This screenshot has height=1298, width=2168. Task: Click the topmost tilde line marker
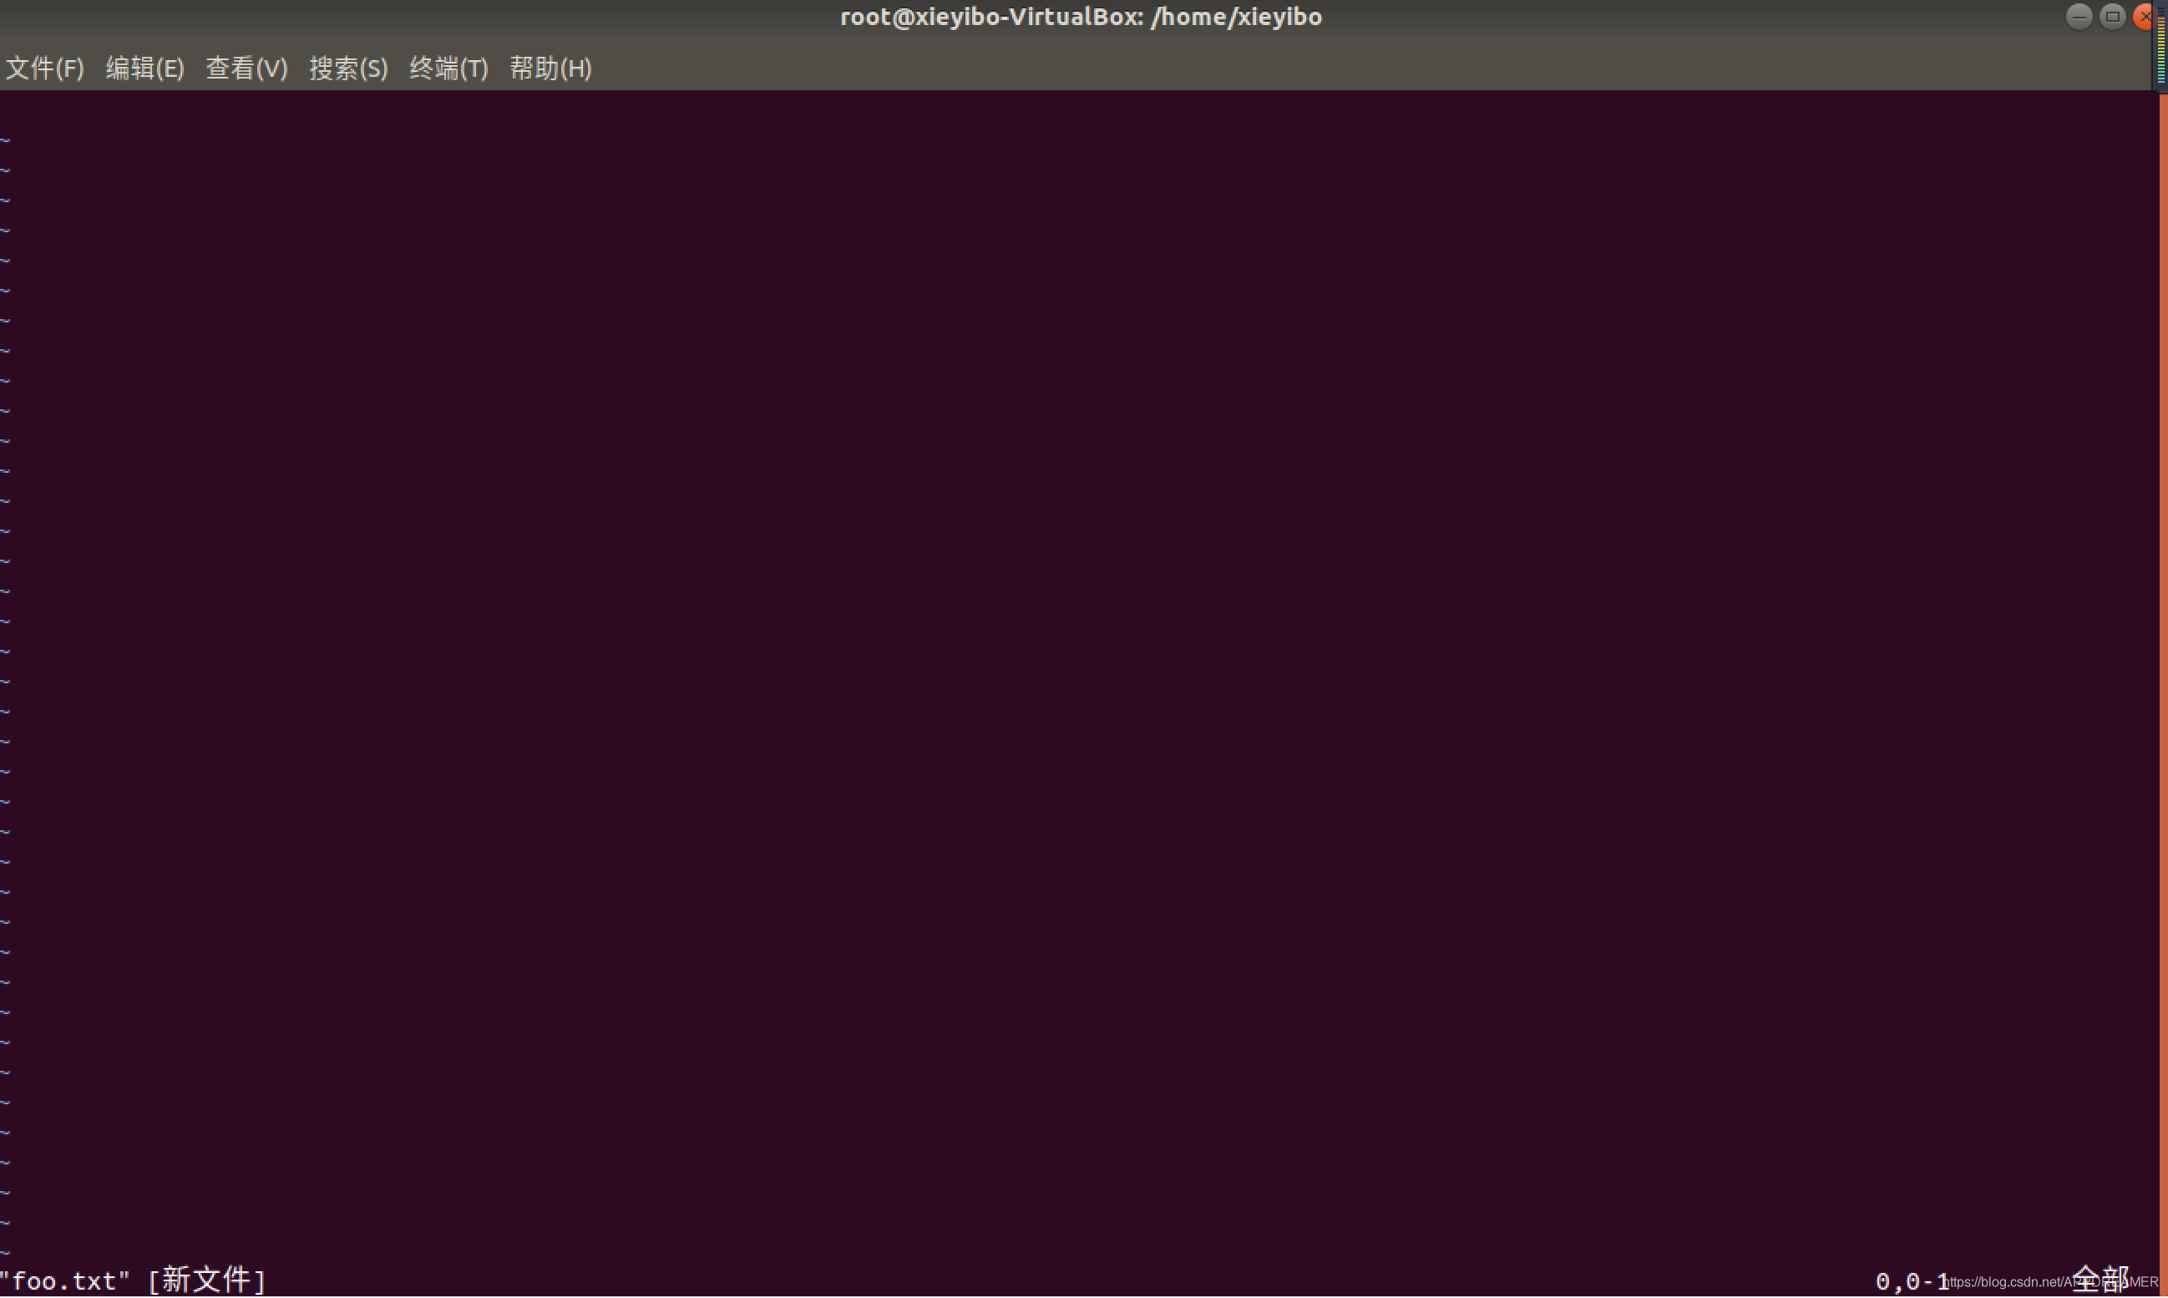[5, 140]
